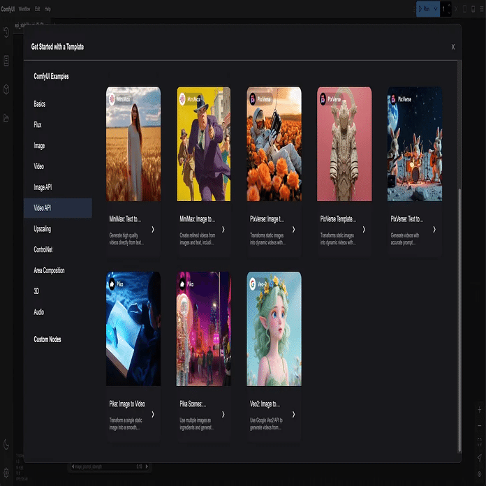Open MiniMax purple suit man thumbnail
Viewport: 486px width, 486px height.
[x=204, y=144]
